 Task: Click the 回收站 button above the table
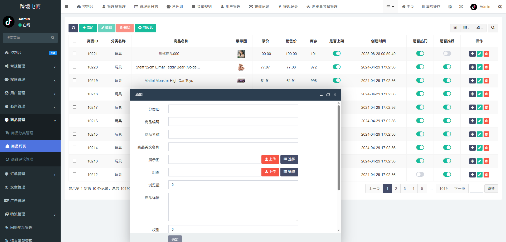[x=145, y=28]
